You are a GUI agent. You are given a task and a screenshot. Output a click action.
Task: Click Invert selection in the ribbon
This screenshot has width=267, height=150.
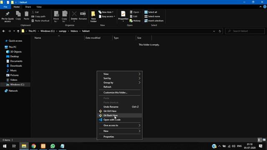point(154,21)
